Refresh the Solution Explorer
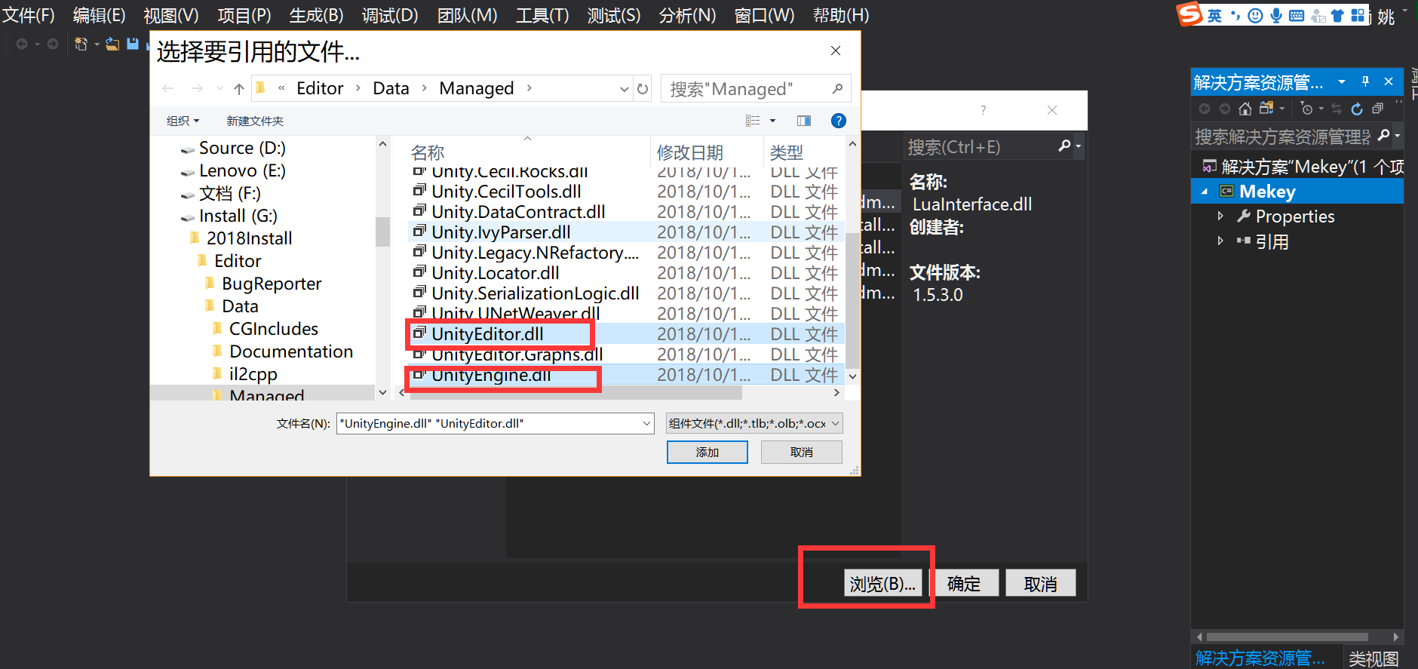Image resolution: width=1418 pixels, height=669 pixels. pos(1356,109)
